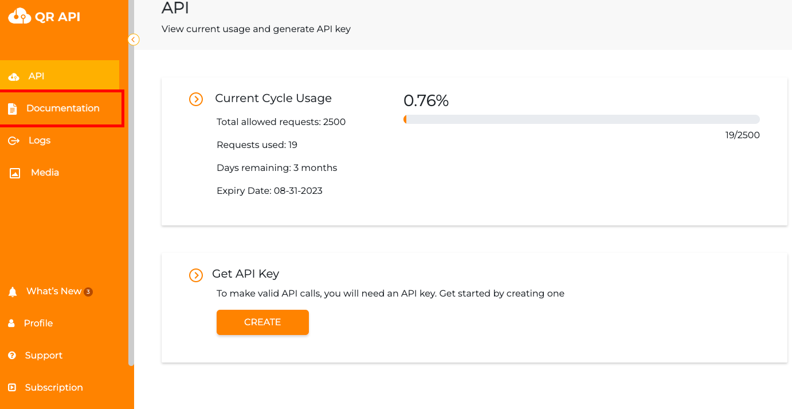Viewport: 792px width, 409px height.
Task: Open the Logs menu item
Action: 40,141
